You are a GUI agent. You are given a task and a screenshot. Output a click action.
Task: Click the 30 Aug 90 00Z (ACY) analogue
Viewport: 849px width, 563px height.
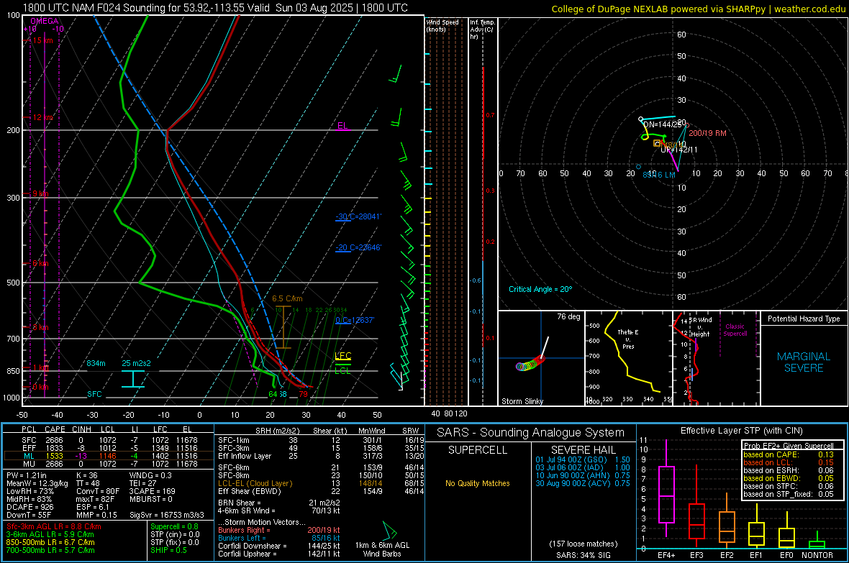(x=583, y=483)
